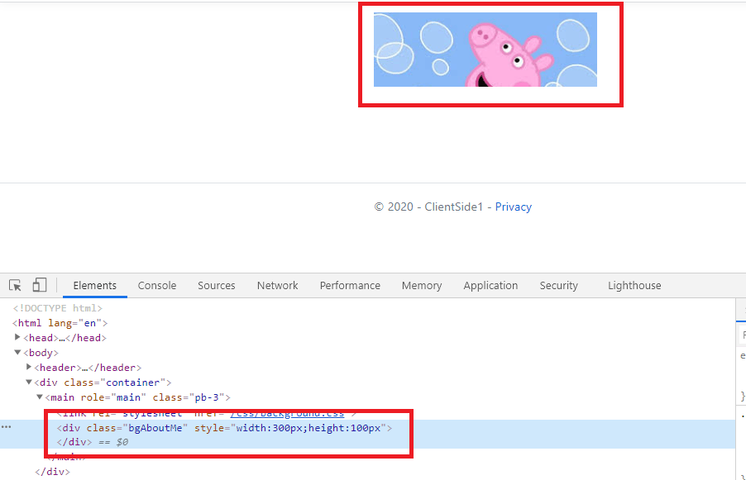Open the three-dots menu beside selected node
This screenshot has width=746, height=480.
[x=6, y=427]
